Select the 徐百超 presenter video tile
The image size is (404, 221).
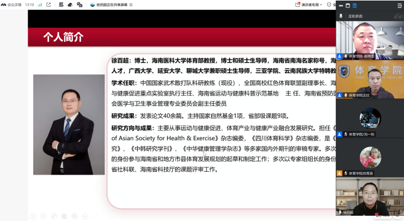tap(370, 196)
